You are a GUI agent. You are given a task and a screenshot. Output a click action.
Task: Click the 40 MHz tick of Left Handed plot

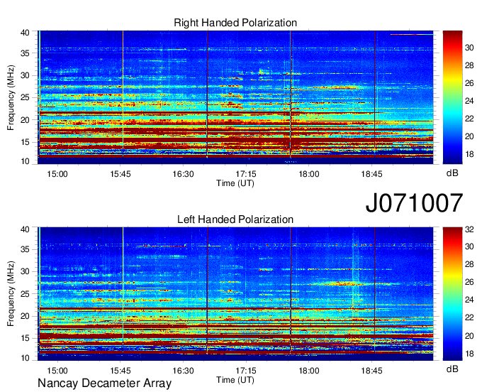pos(25,229)
